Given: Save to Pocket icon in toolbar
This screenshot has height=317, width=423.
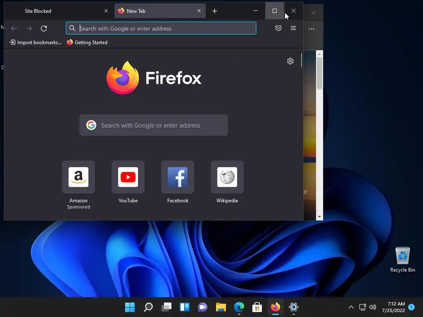Looking at the screenshot, I should 278,28.
